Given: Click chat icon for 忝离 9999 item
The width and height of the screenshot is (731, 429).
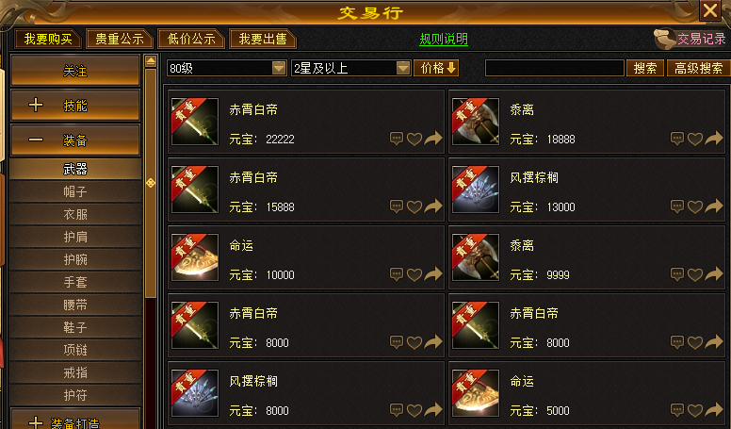Looking at the screenshot, I should click(677, 274).
